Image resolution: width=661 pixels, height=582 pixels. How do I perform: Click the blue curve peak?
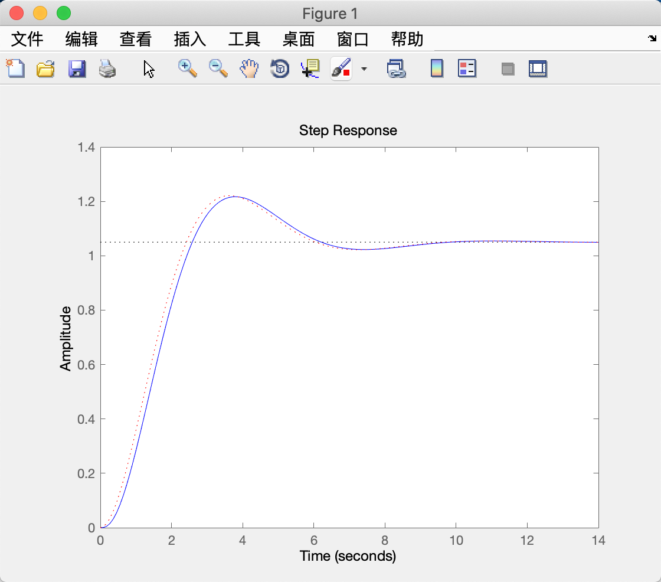tap(235, 197)
